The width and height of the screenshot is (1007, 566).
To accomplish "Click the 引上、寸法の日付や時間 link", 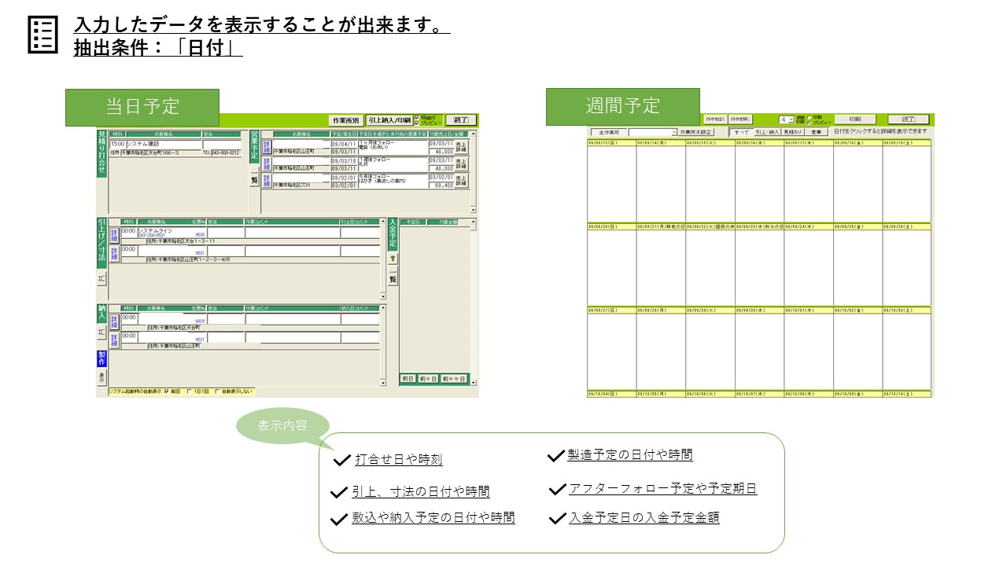I will [420, 491].
